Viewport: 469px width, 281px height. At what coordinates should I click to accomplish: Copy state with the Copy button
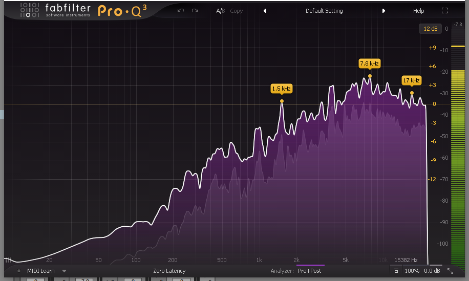237,11
